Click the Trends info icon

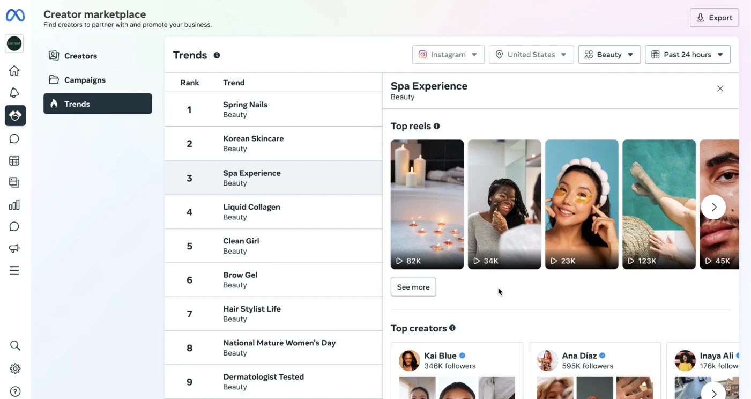tap(217, 55)
